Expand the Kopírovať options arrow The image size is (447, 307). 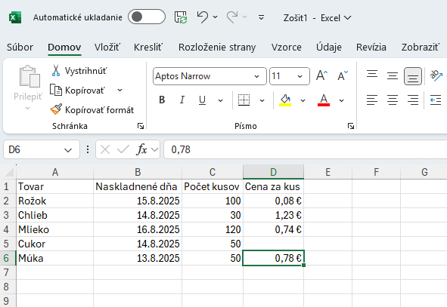120,91
